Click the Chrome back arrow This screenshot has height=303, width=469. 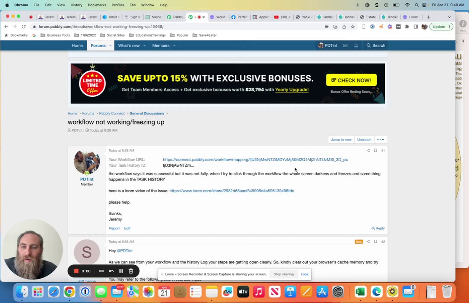point(6,27)
